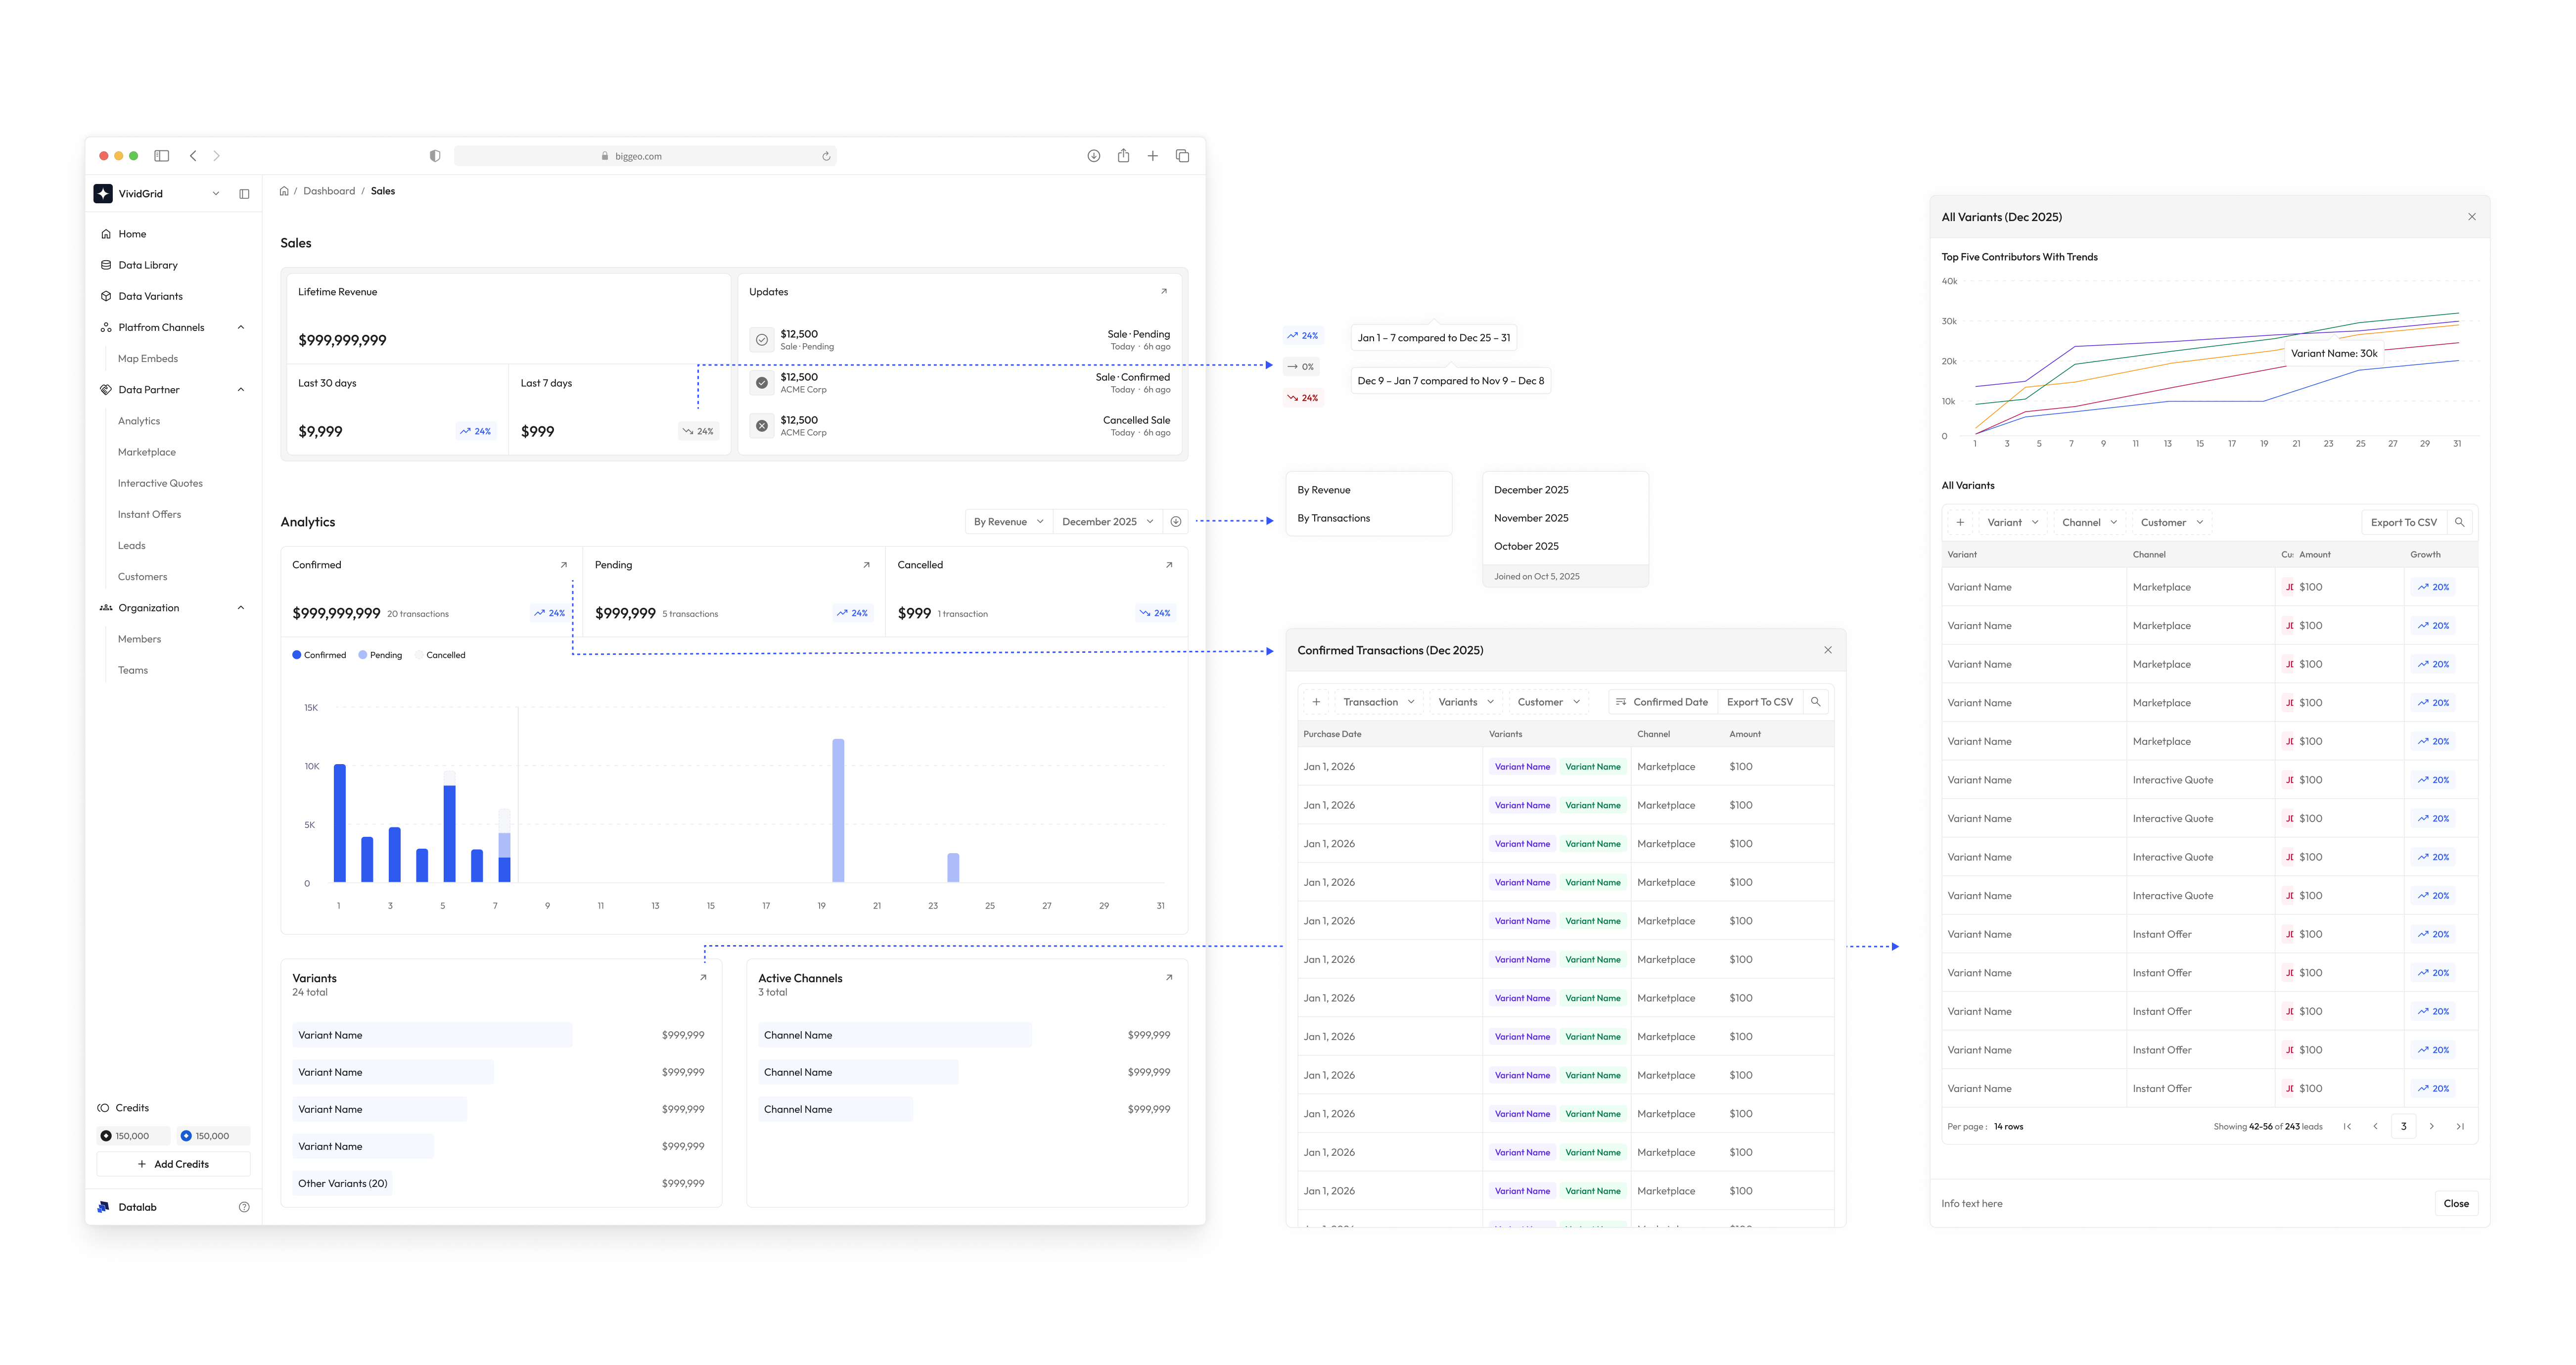Click the search icon in Confirmed Transactions toolbar

[x=1815, y=702]
